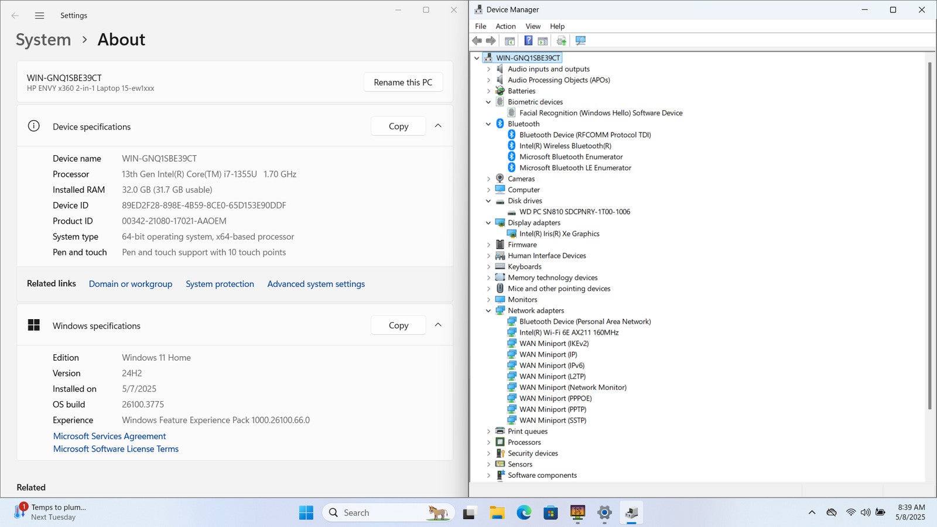
Task: Select Microsoft Bluetooth LE Enumerator entry
Action: (x=575, y=168)
